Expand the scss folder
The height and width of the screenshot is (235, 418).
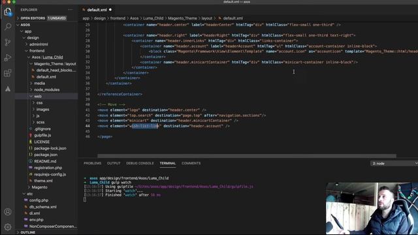pyautogui.click(x=33, y=122)
